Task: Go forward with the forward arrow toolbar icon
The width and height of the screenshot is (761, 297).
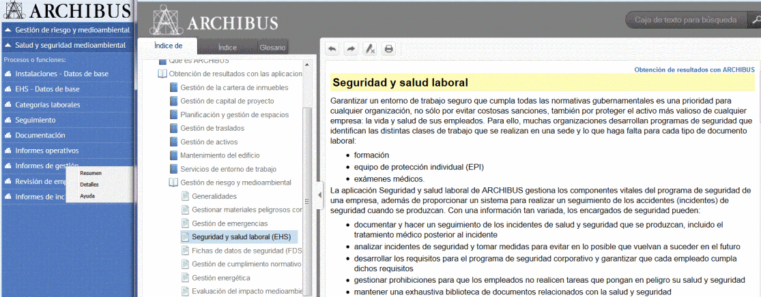Action: click(x=350, y=48)
